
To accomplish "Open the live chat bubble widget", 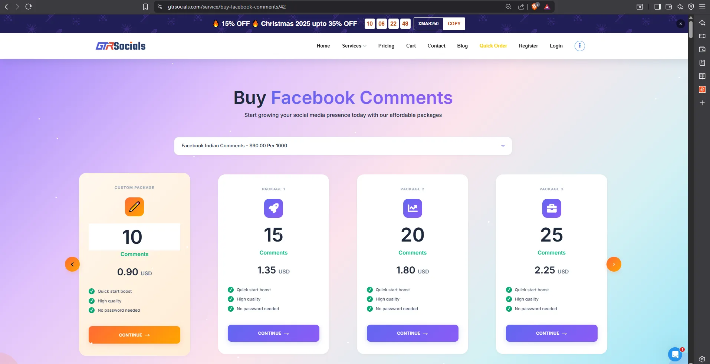I will (x=675, y=354).
